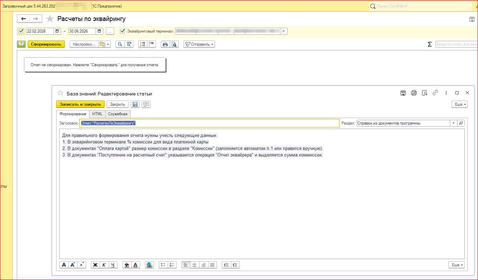Screen dimensions: 478x280
Task: Choose the background fill color
Action: (127, 265)
